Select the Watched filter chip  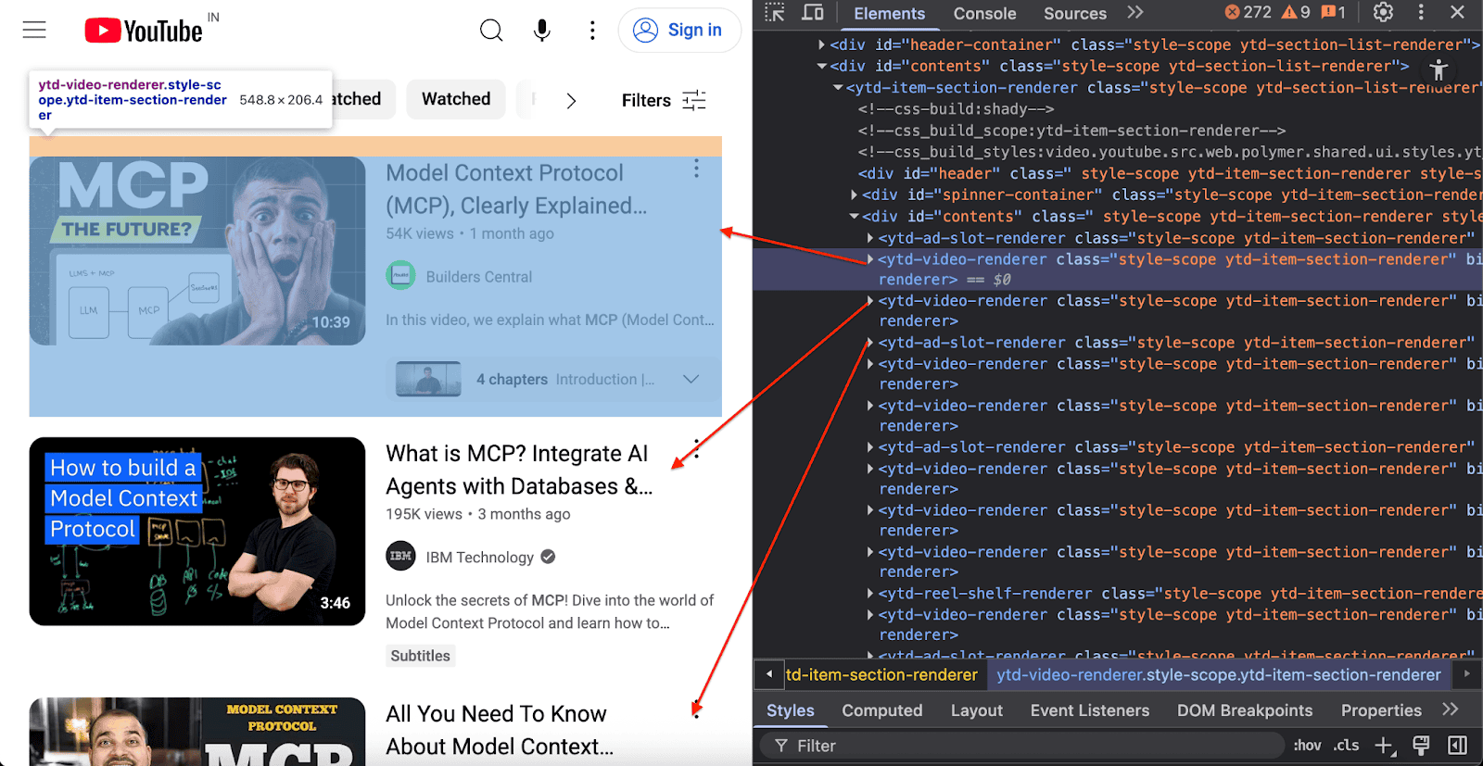tap(456, 99)
